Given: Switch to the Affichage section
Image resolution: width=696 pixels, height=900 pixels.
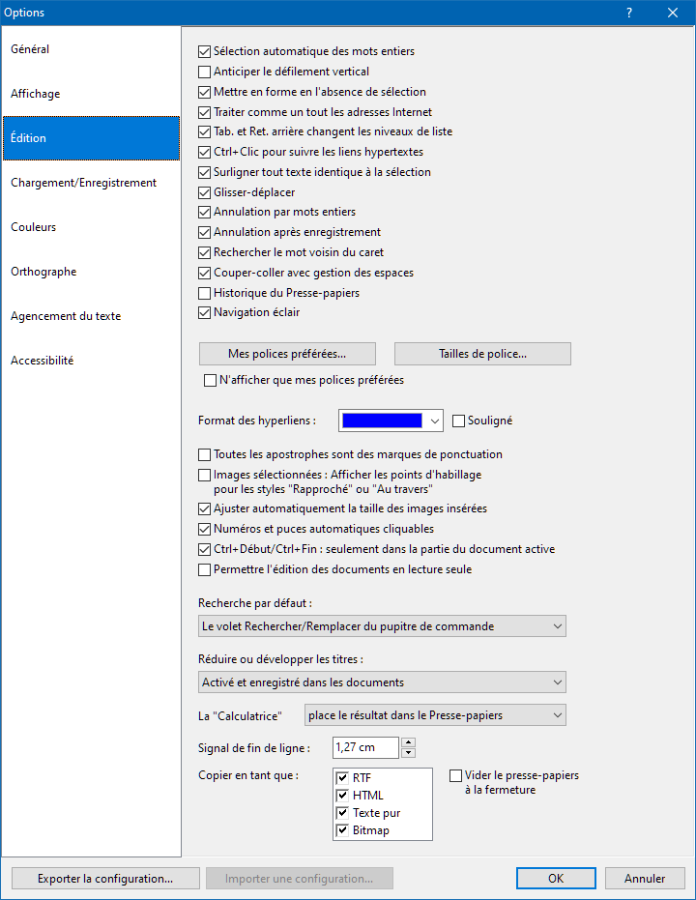Looking at the screenshot, I should pos(91,94).
